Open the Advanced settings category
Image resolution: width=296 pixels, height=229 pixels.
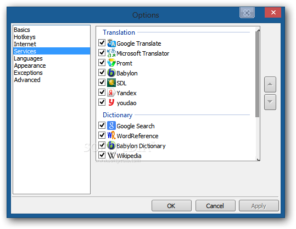click(x=52, y=80)
